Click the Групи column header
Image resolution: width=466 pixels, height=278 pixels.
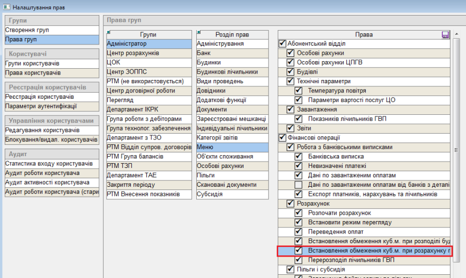click(x=148, y=35)
